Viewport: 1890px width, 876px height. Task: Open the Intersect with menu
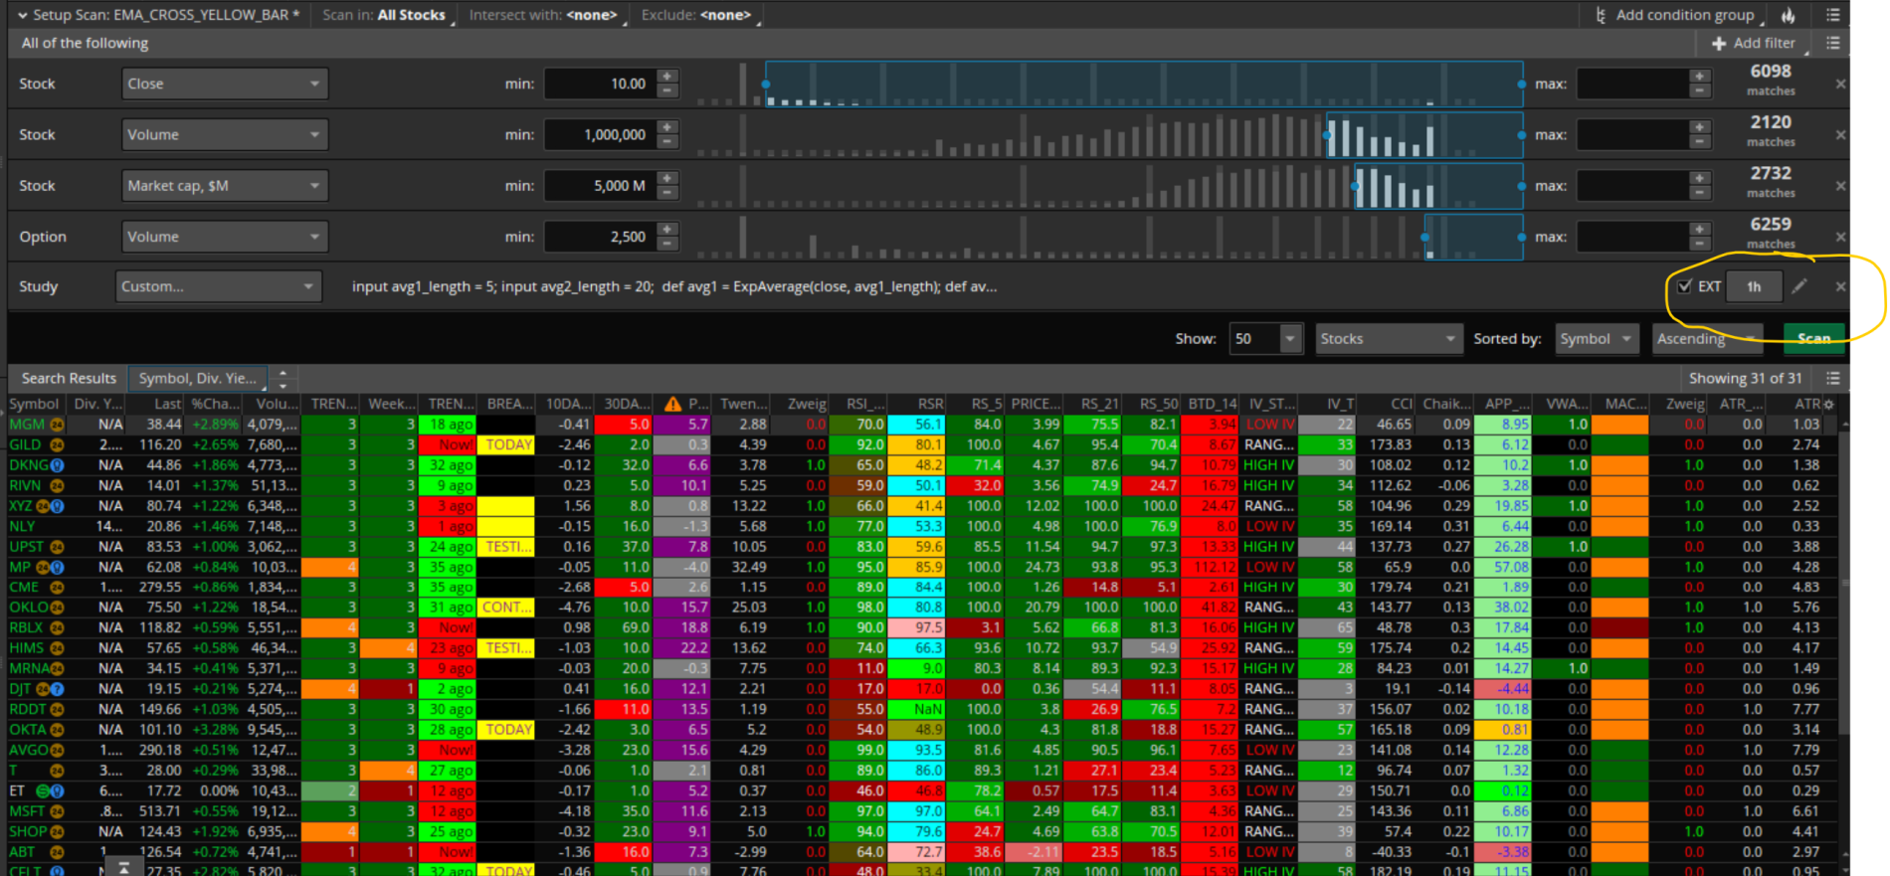coord(544,15)
